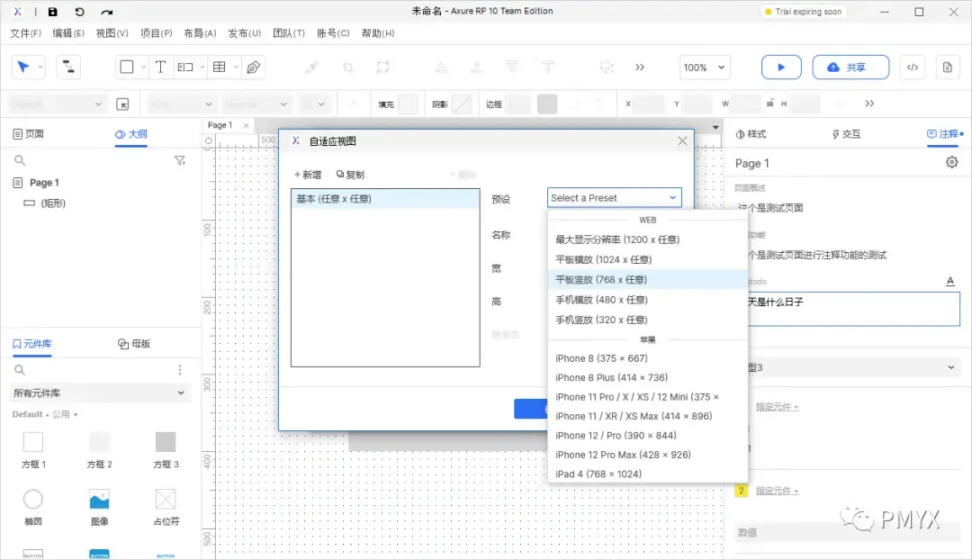This screenshot has width=972, height=560.
Task: Open the 所有元件库 library dropdown
Action: pyautogui.click(x=99, y=393)
